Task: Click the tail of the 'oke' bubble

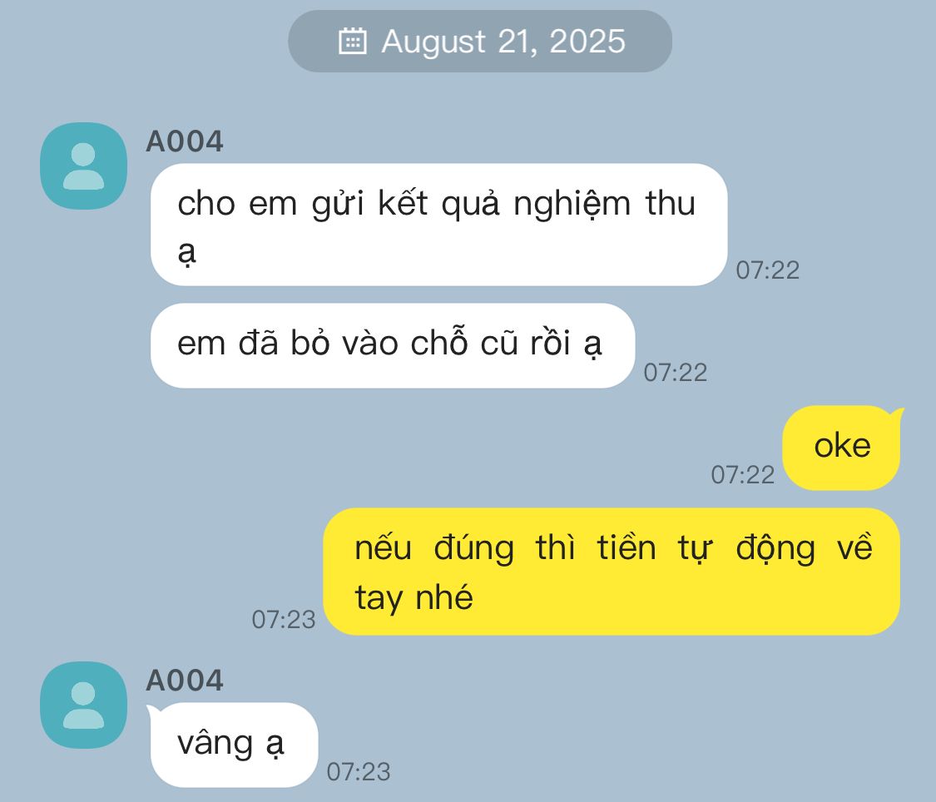Action: coord(895,414)
